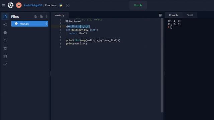The height and width of the screenshot is (120, 214).
Task: Open the user avatar profile
Action: [x=19, y=5]
